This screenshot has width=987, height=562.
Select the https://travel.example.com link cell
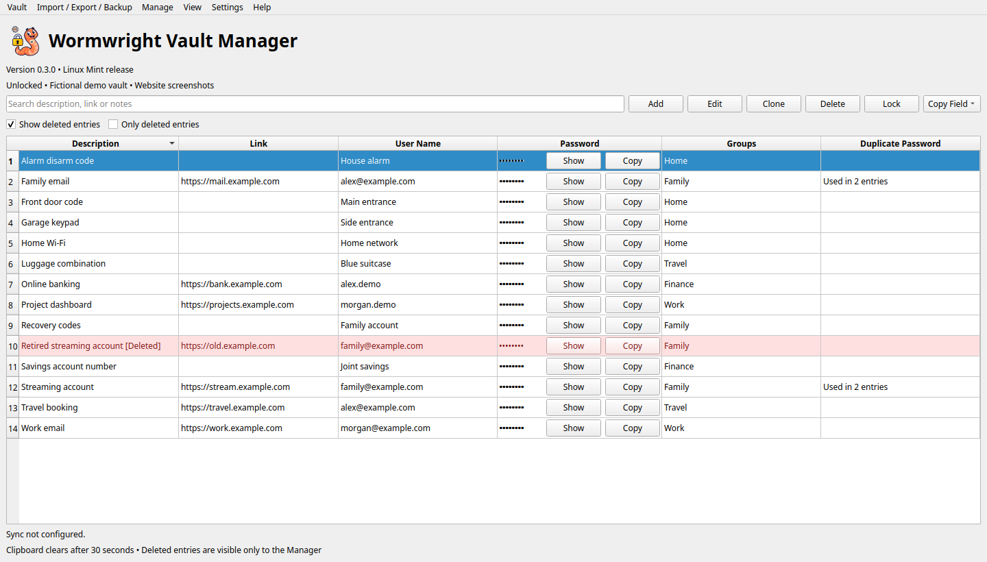click(258, 408)
